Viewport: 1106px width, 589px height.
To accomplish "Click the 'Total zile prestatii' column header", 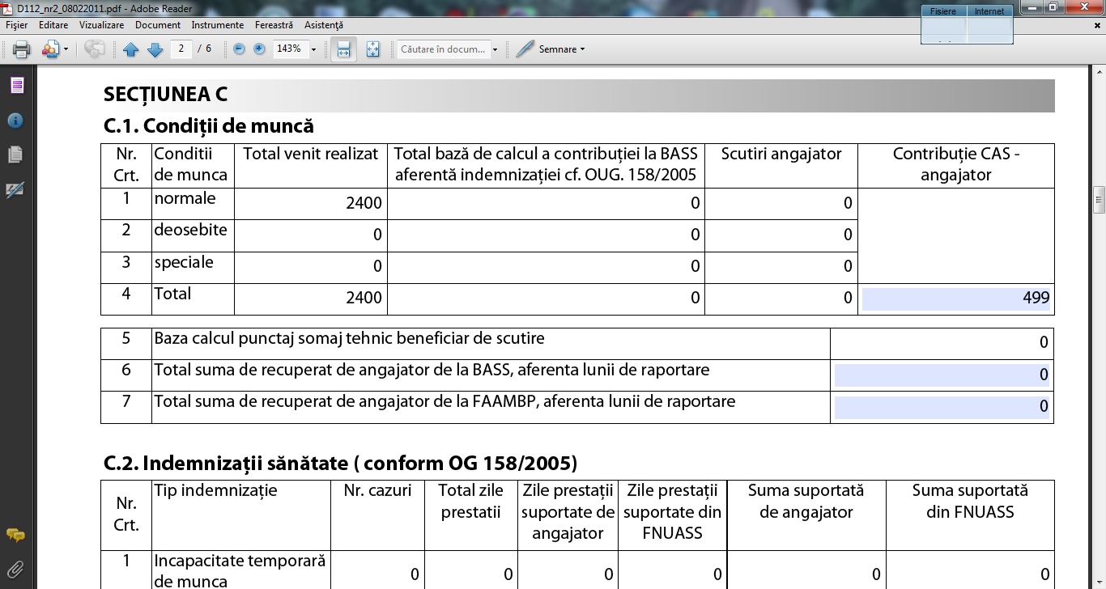I will click(471, 501).
